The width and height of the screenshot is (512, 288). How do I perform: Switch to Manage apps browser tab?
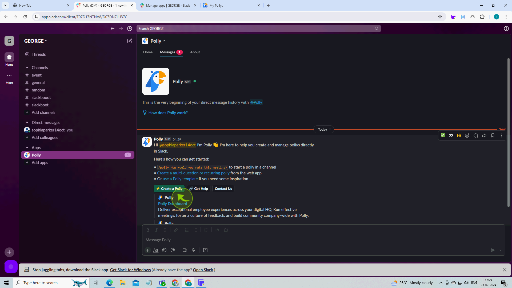tap(168, 5)
